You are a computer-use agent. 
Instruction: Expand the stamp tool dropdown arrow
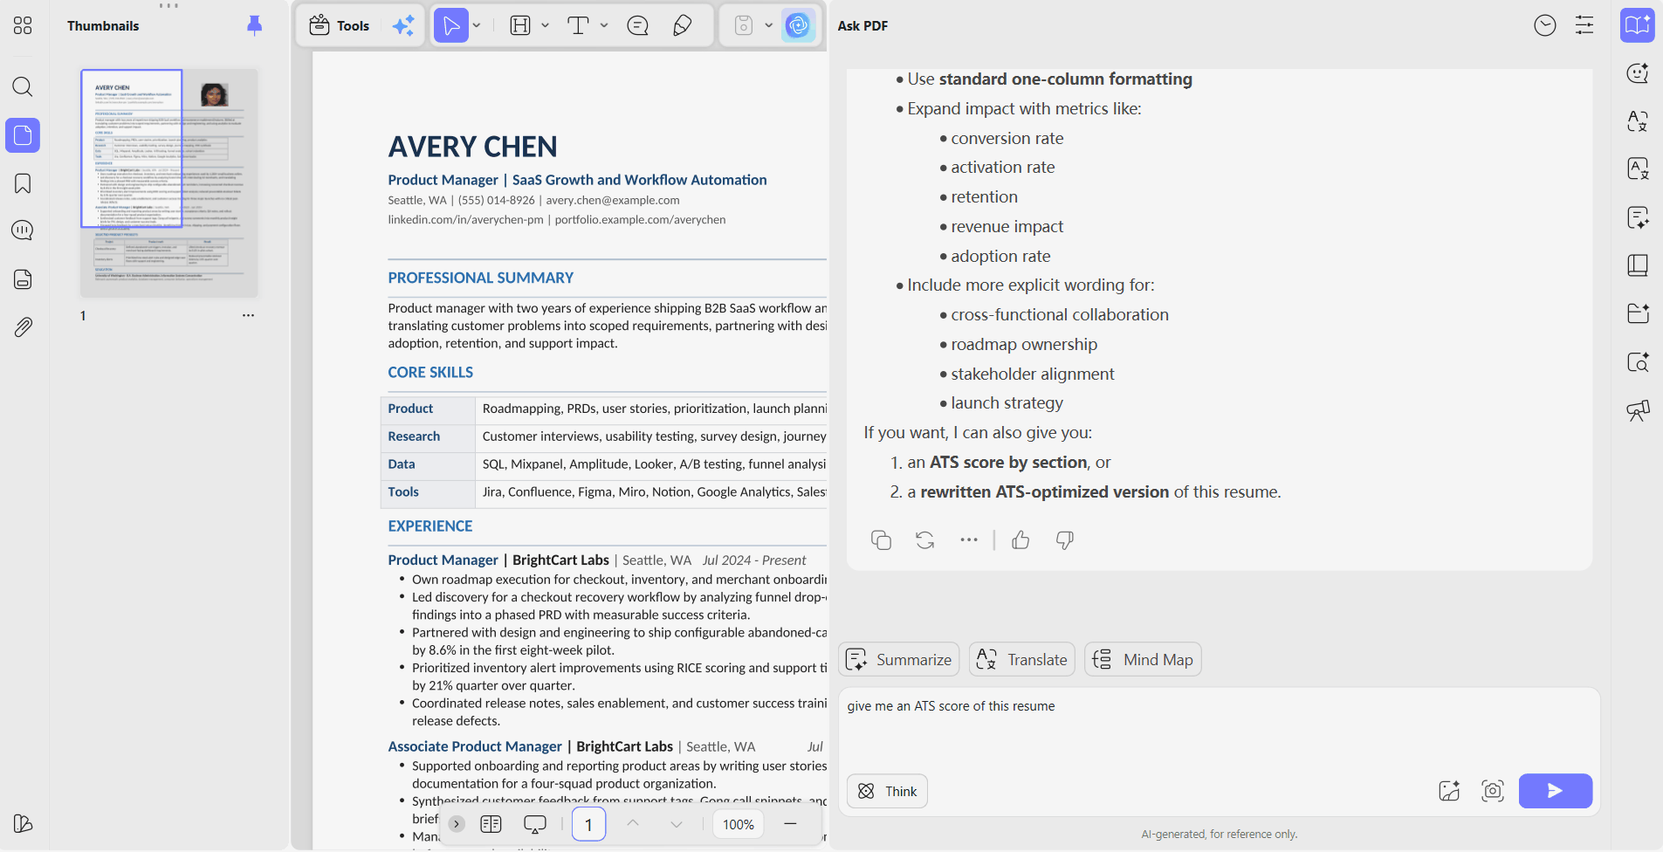click(x=769, y=25)
